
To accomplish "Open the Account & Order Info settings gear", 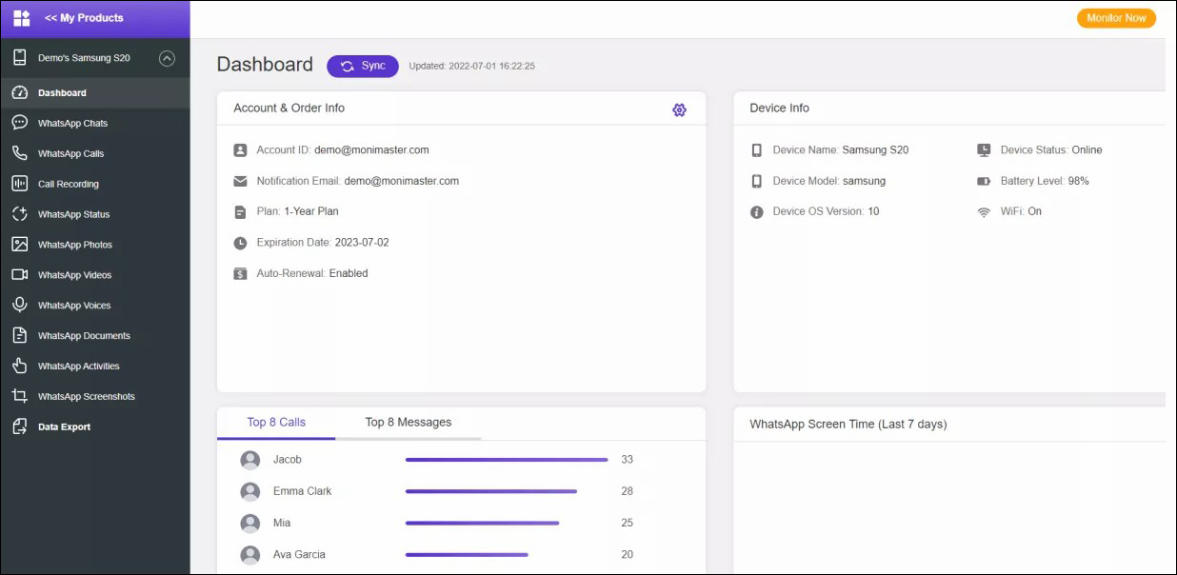I will pyautogui.click(x=679, y=109).
